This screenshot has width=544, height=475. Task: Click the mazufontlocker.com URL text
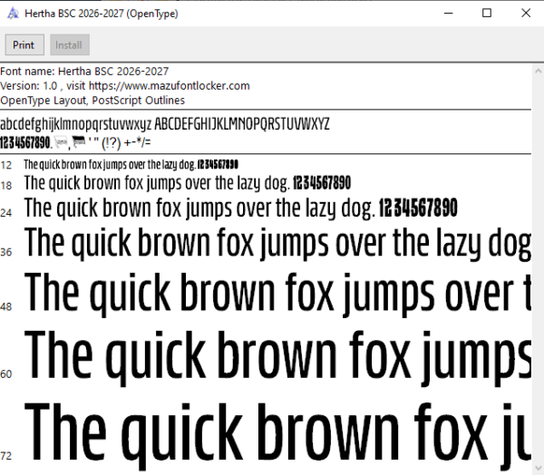pyautogui.click(x=170, y=86)
